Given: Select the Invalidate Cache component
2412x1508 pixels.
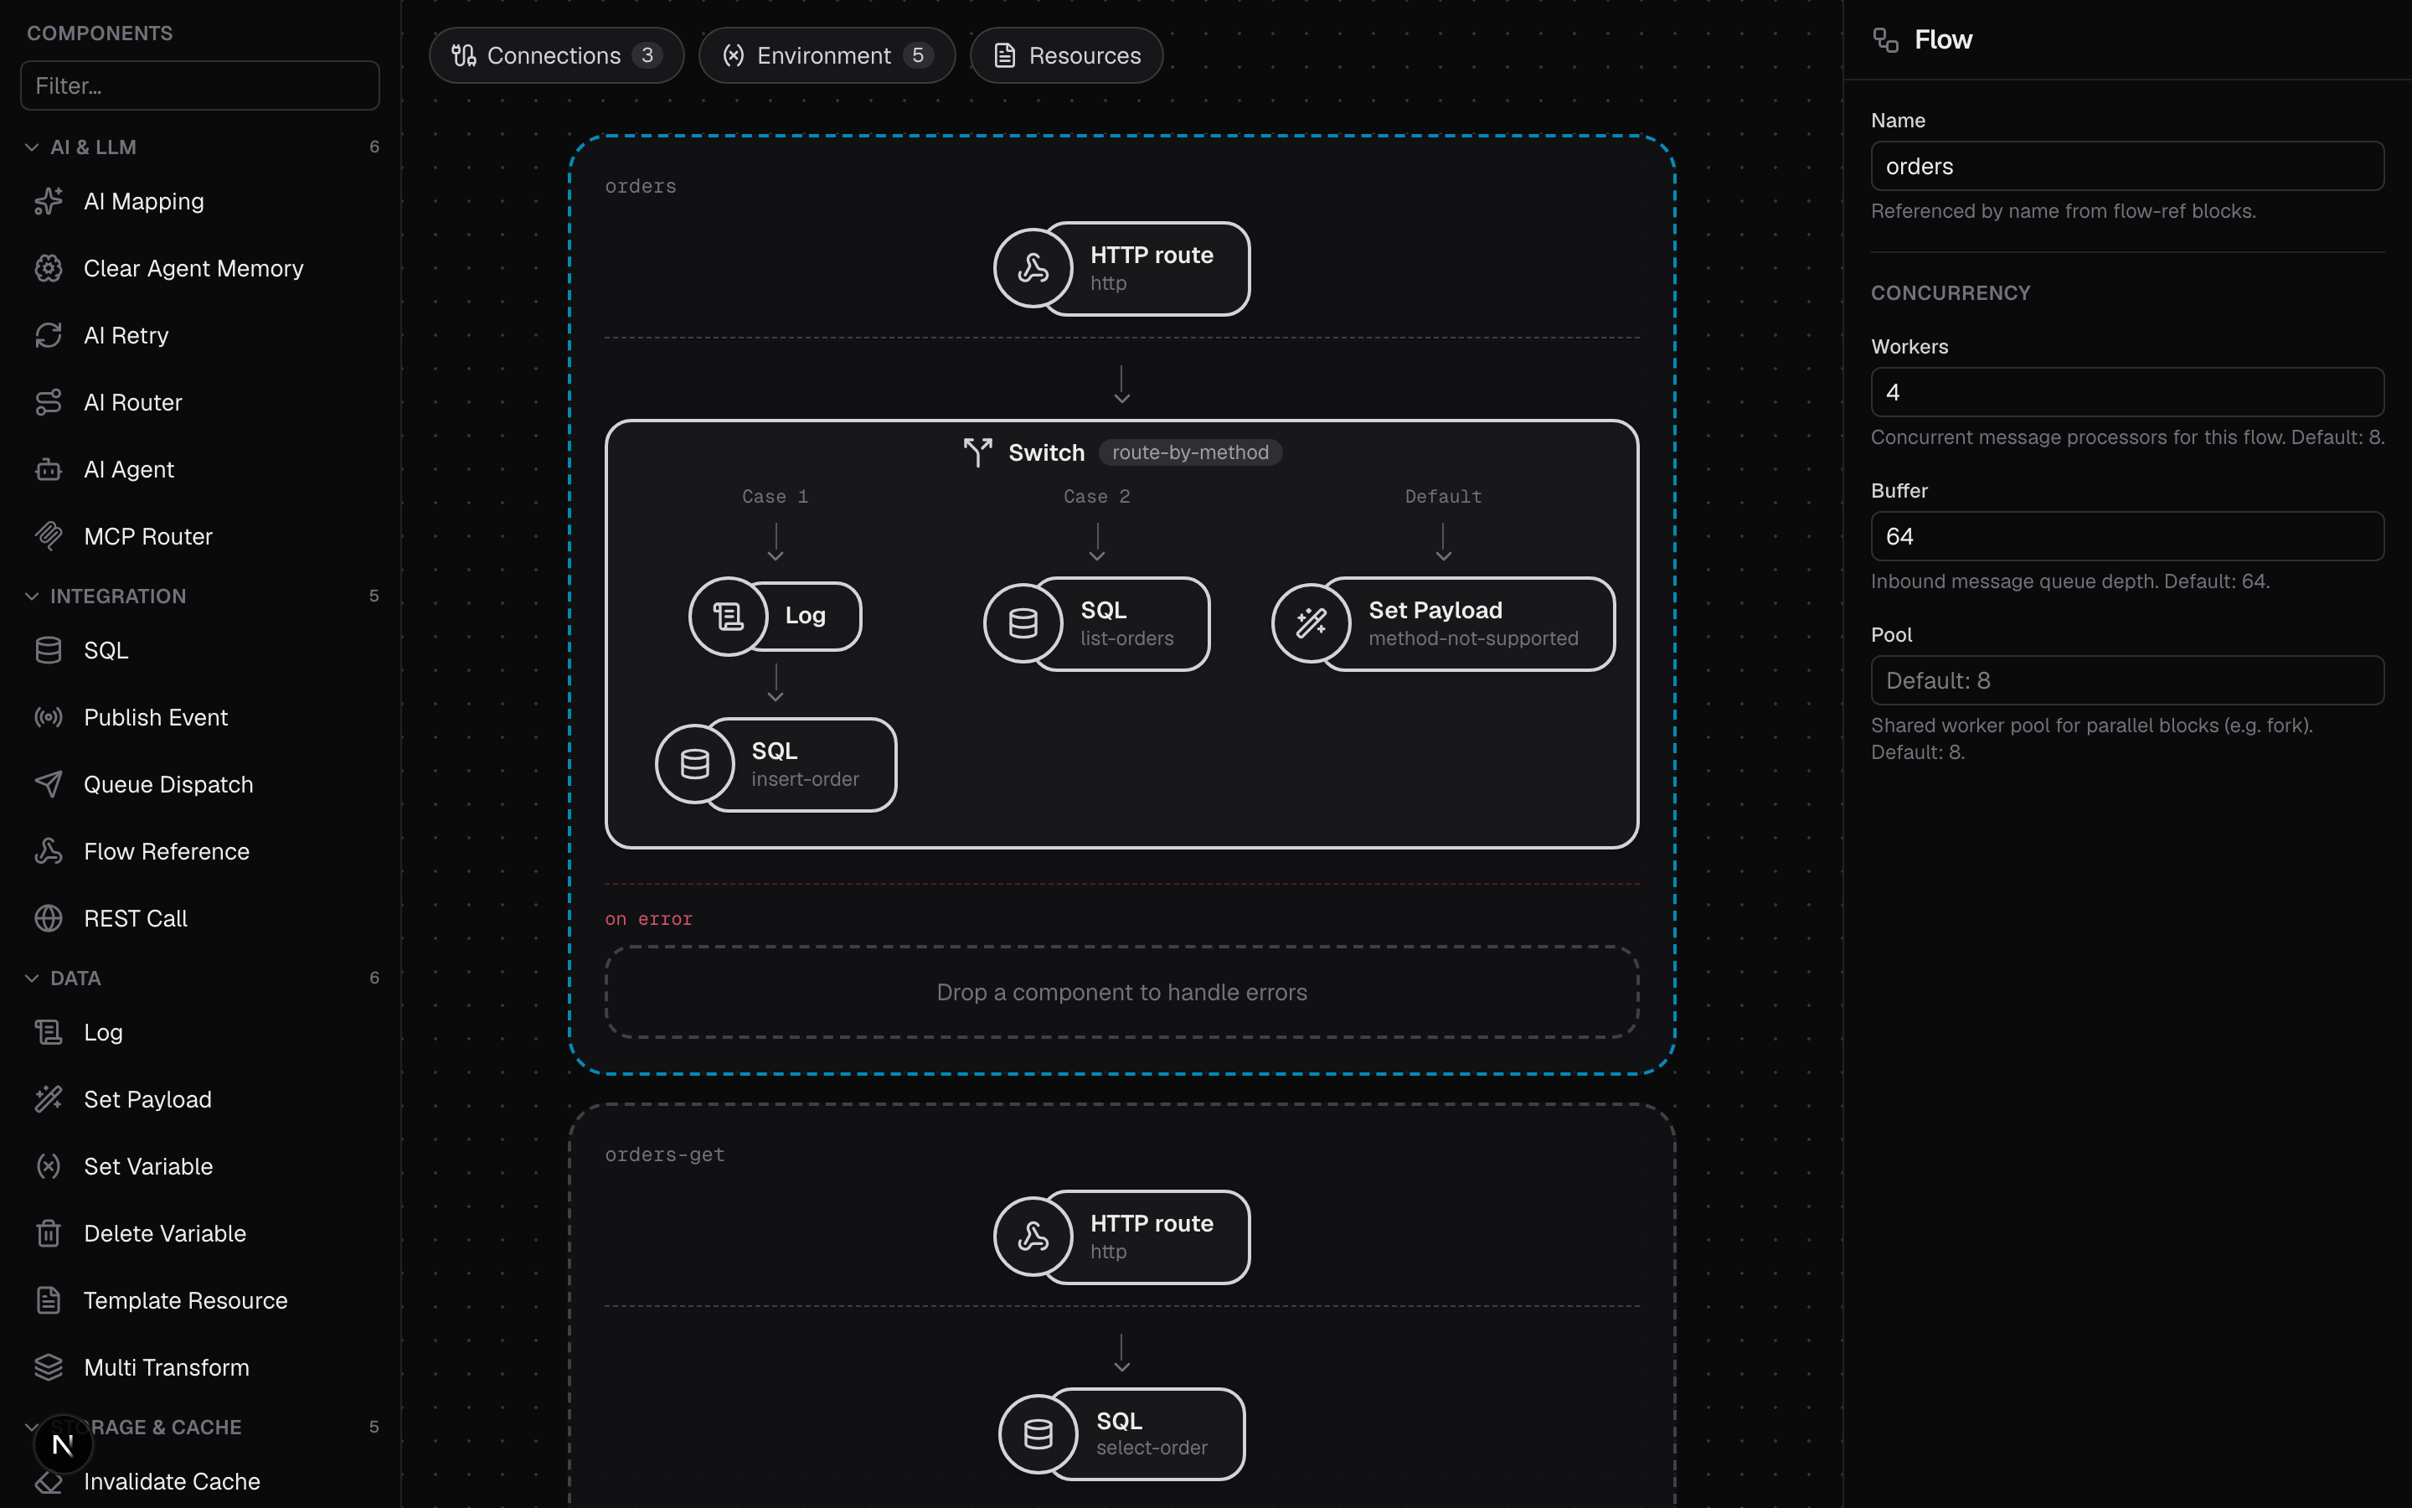Looking at the screenshot, I should (199, 1481).
